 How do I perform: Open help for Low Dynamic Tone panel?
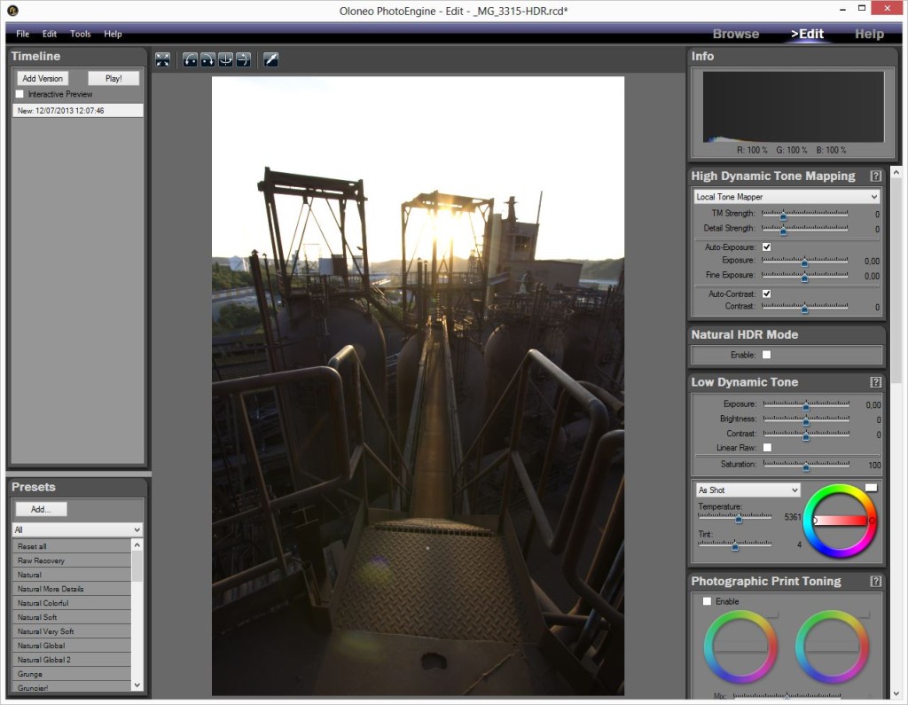point(876,381)
